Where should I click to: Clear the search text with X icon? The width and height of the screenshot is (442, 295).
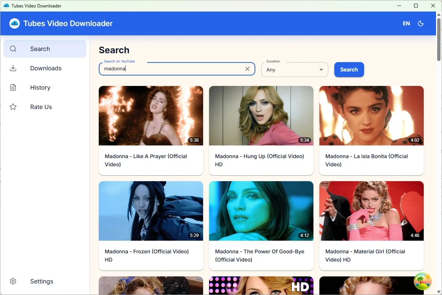click(x=247, y=69)
